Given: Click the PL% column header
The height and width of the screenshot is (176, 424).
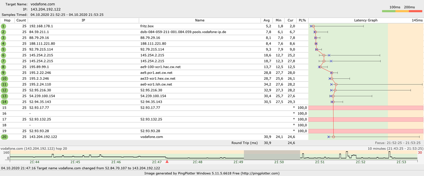Looking at the screenshot, I should click(302, 20).
